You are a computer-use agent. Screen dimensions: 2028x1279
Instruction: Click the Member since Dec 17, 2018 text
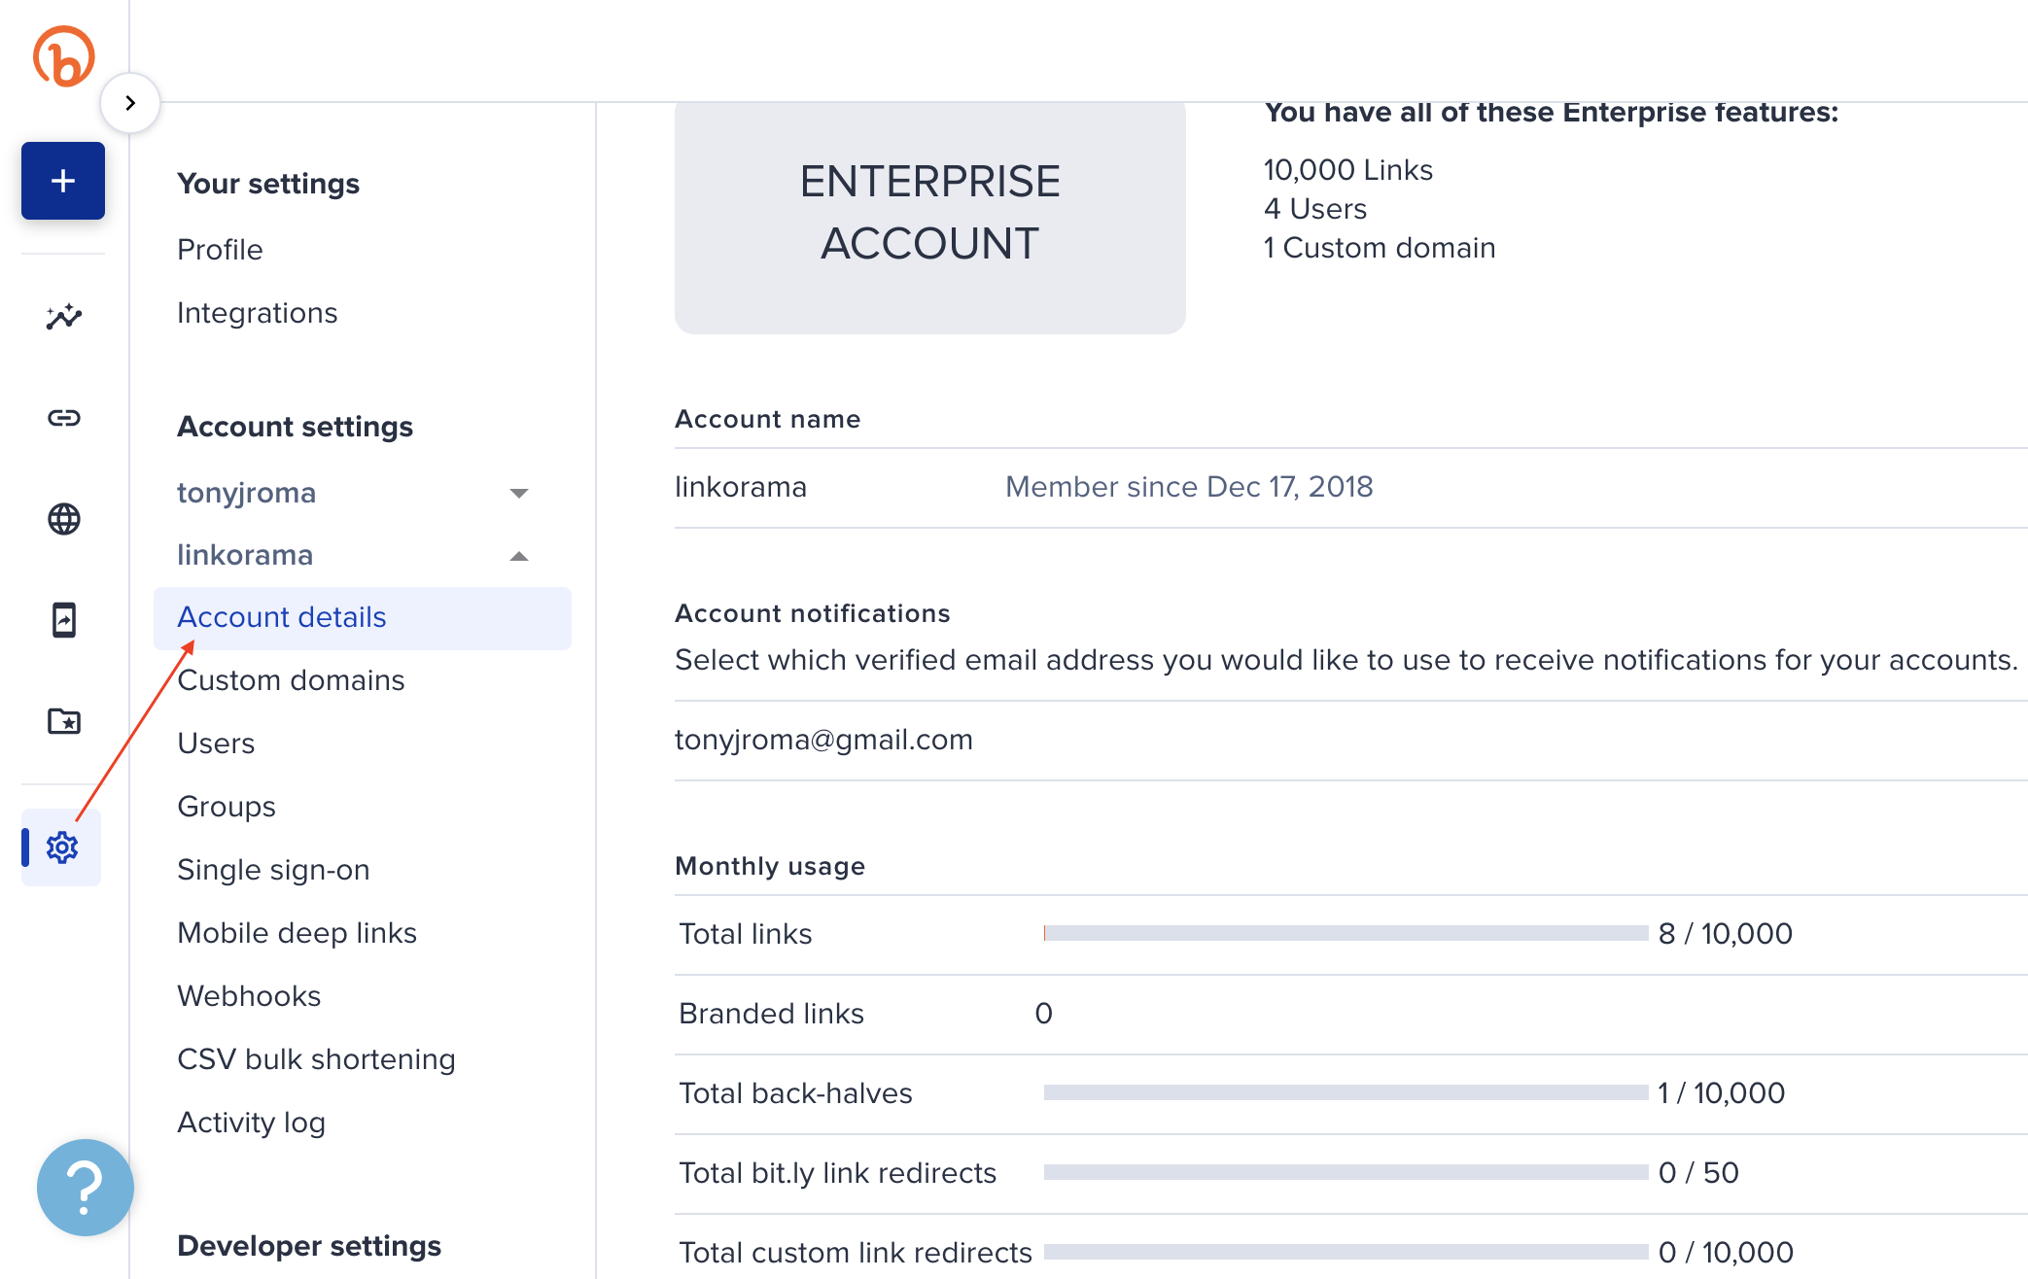[1189, 487]
